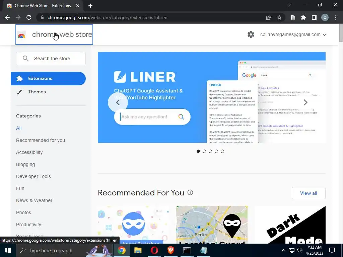Select the All category

[x=19, y=128]
